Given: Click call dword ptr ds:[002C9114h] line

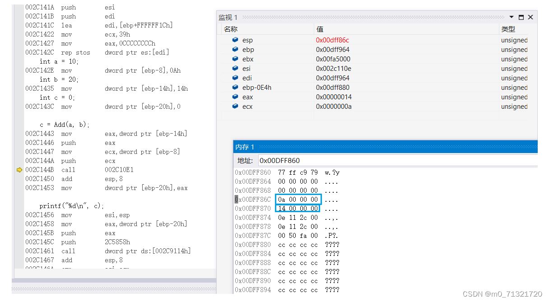Looking at the screenshot, I should click(x=108, y=251).
